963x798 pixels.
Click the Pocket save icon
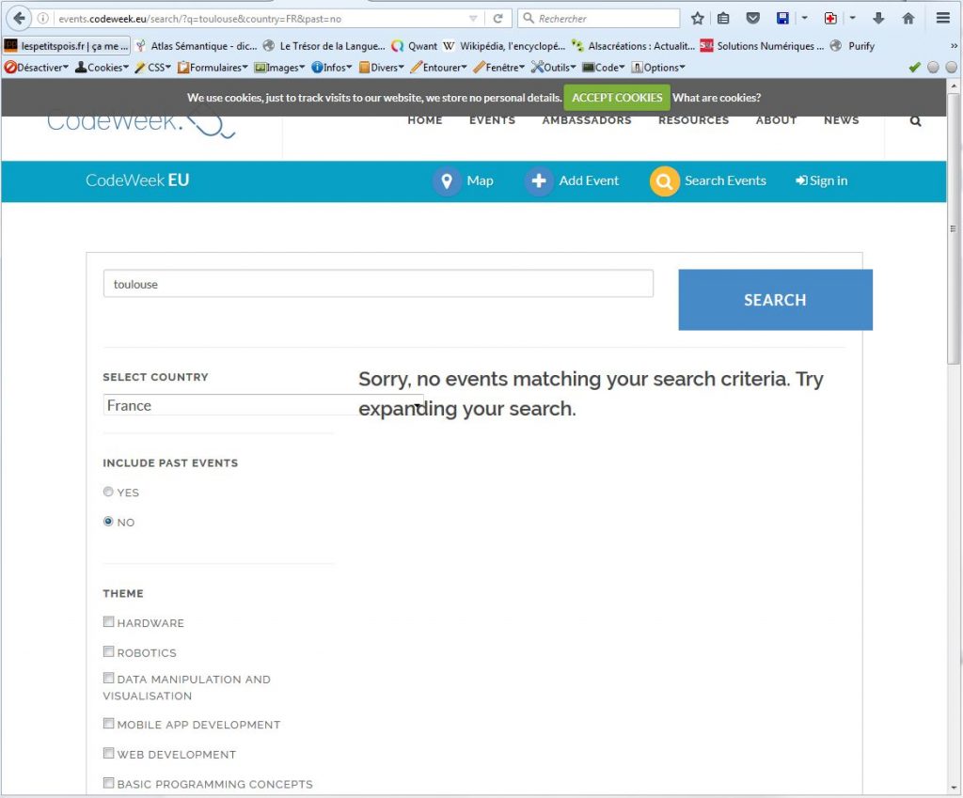753,19
